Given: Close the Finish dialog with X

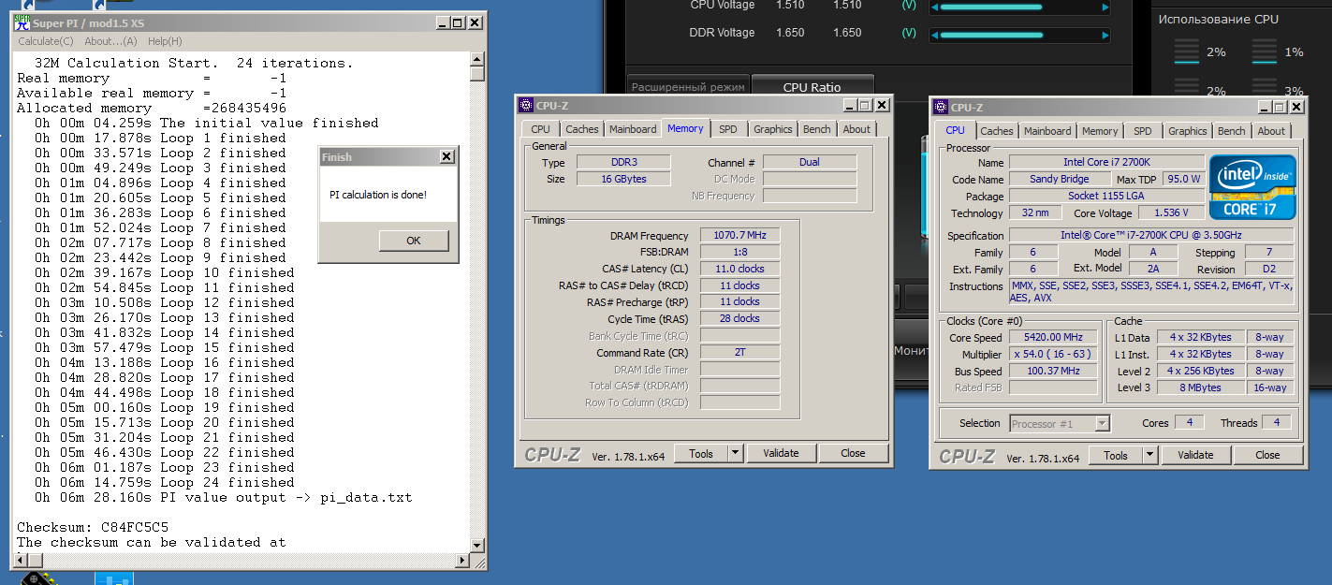Looking at the screenshot, I should pyautogui.click(x=446, y=156).
